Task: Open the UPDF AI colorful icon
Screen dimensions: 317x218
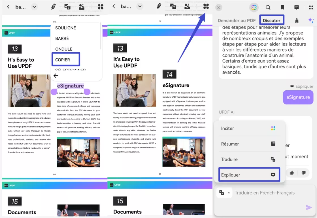Action: click(254, 7)
